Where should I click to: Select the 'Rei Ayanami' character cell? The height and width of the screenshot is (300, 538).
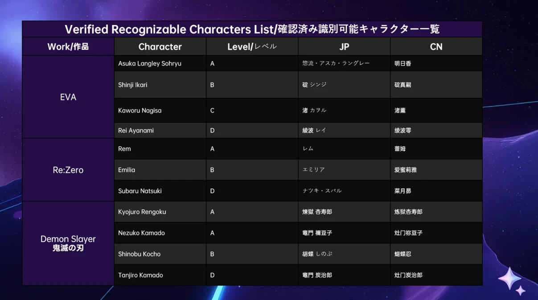136,131
